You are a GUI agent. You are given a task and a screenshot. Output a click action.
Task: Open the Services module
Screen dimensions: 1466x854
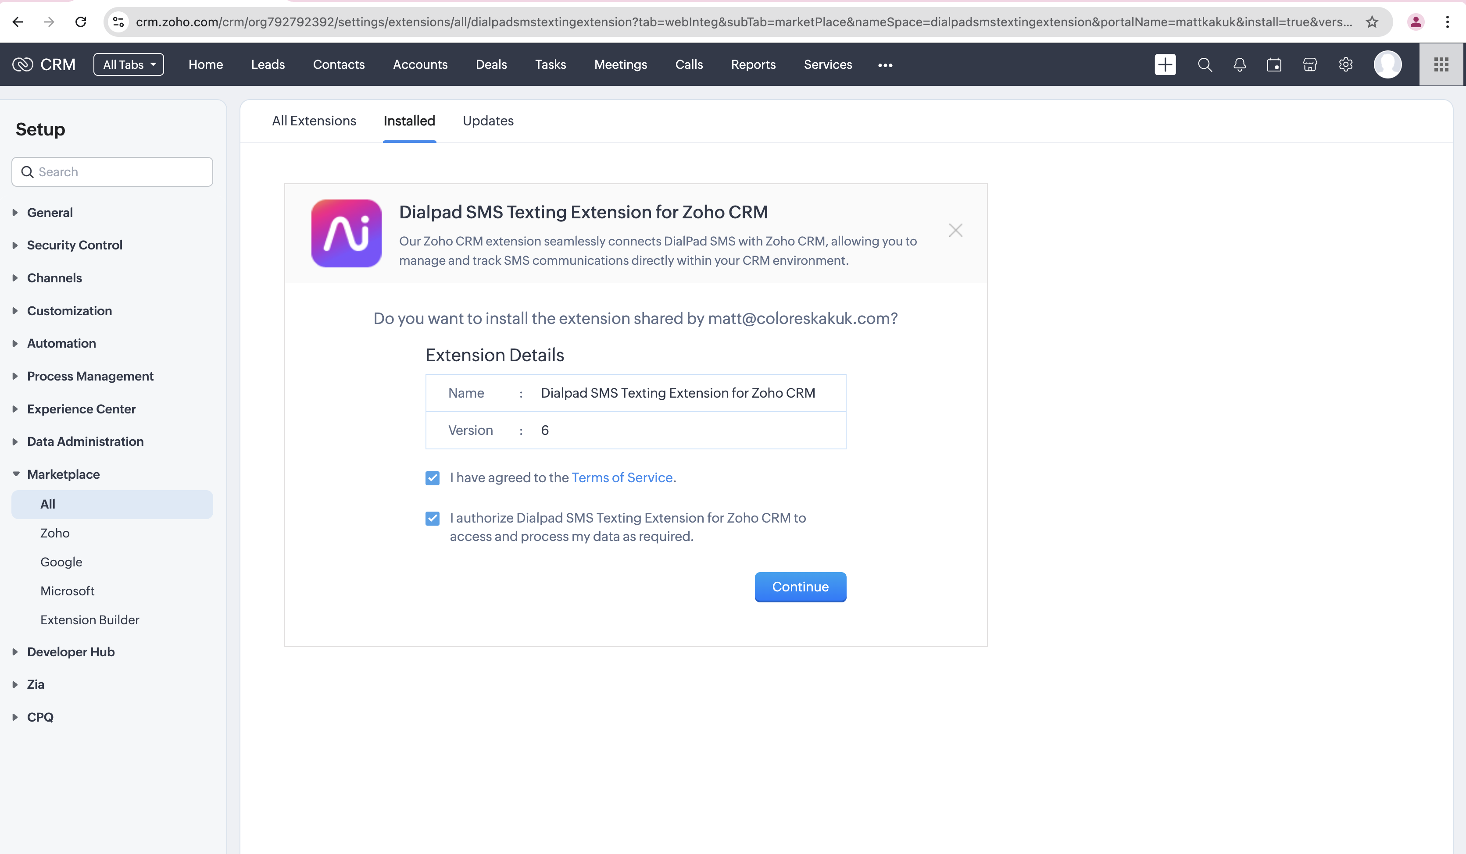click(x=828, y=64)
